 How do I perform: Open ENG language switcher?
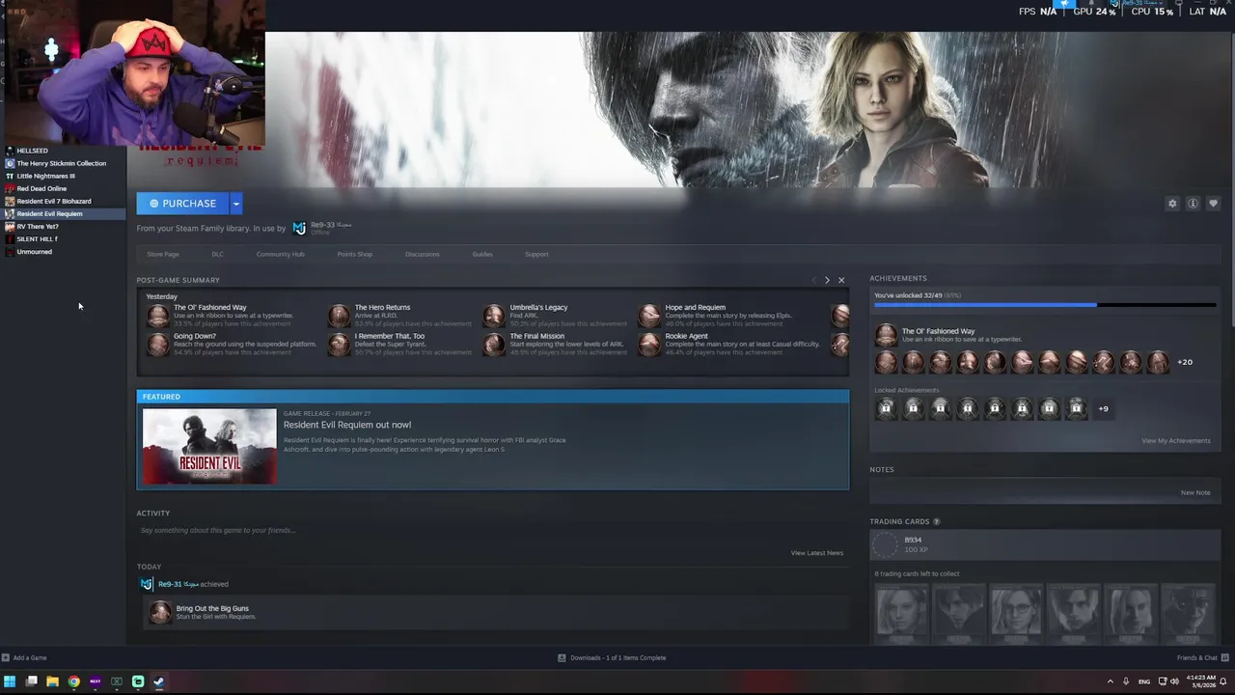[1144, 681]
